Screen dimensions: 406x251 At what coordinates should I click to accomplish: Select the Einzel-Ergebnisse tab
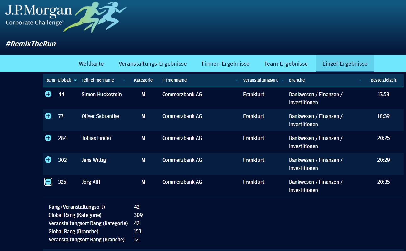345,64
